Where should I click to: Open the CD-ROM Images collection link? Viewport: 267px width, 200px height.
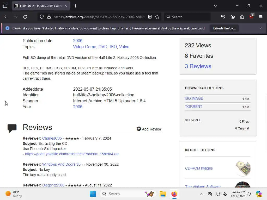[x=199, y=168]
